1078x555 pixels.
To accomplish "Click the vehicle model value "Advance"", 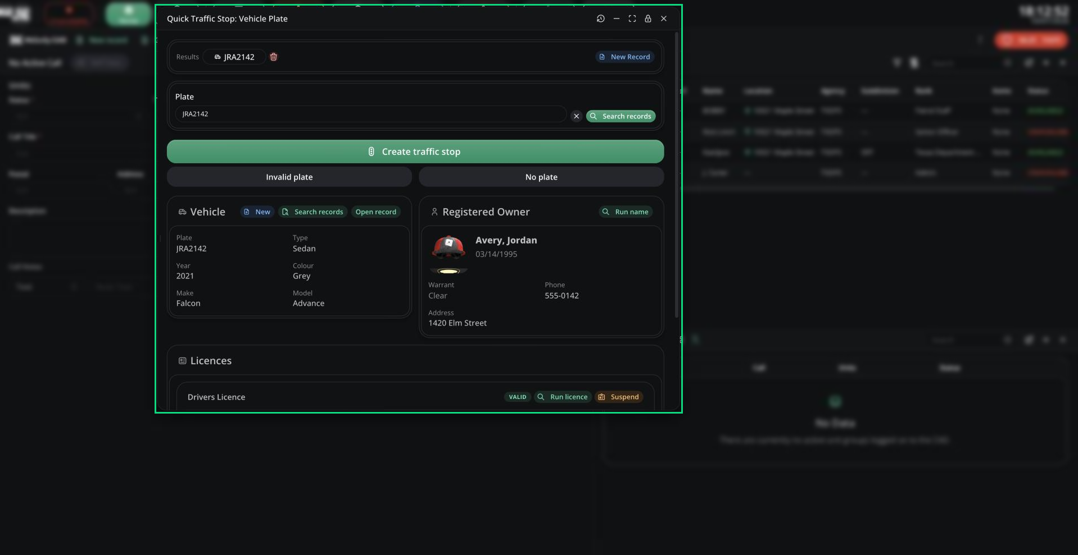I will click(x=309, y=304).
